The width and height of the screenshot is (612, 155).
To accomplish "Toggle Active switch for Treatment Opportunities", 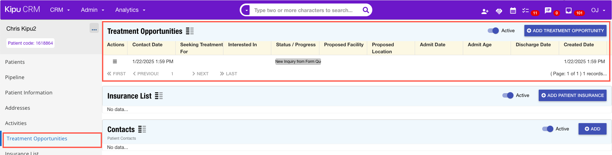I will [493, 31].
